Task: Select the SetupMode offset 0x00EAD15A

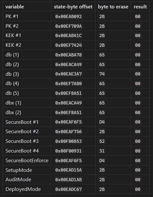Action: [x=69, y=170]
